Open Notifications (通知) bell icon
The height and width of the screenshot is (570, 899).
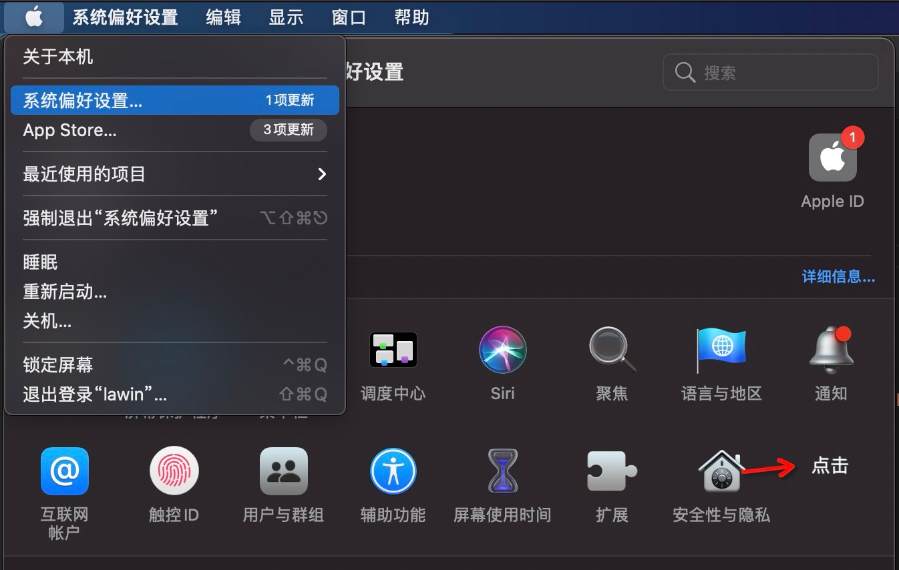coord(831,350)
